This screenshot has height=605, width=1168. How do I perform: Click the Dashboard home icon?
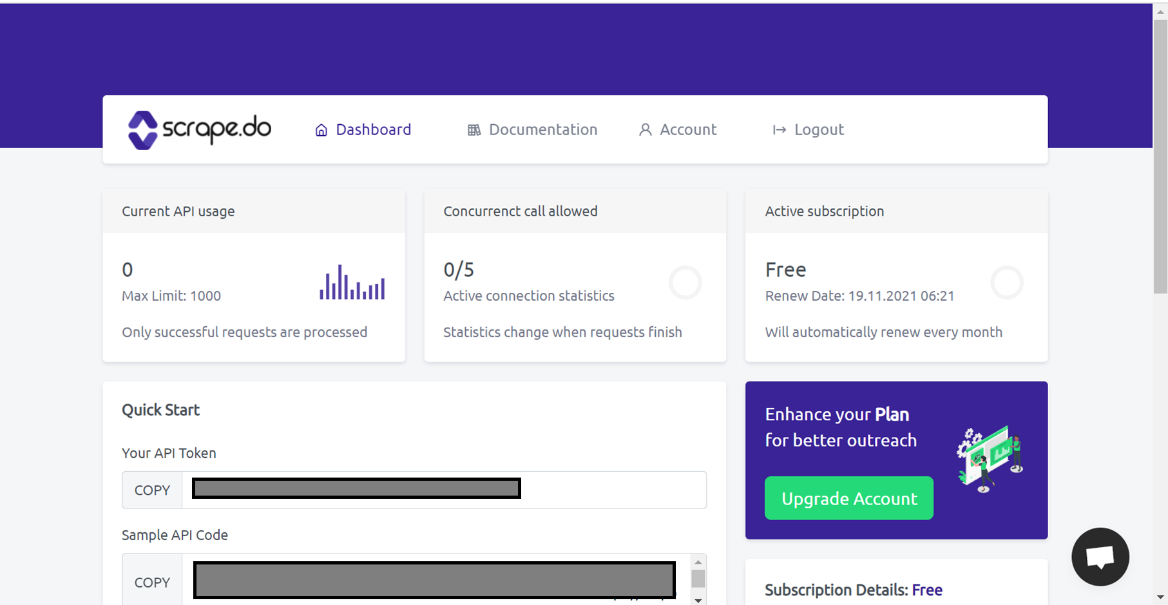[x=321, y=130]
